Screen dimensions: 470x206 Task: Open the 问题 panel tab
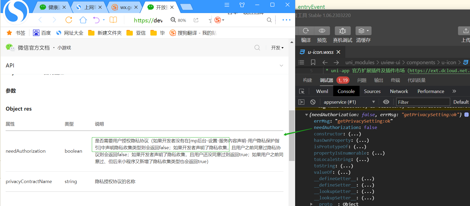362,80
